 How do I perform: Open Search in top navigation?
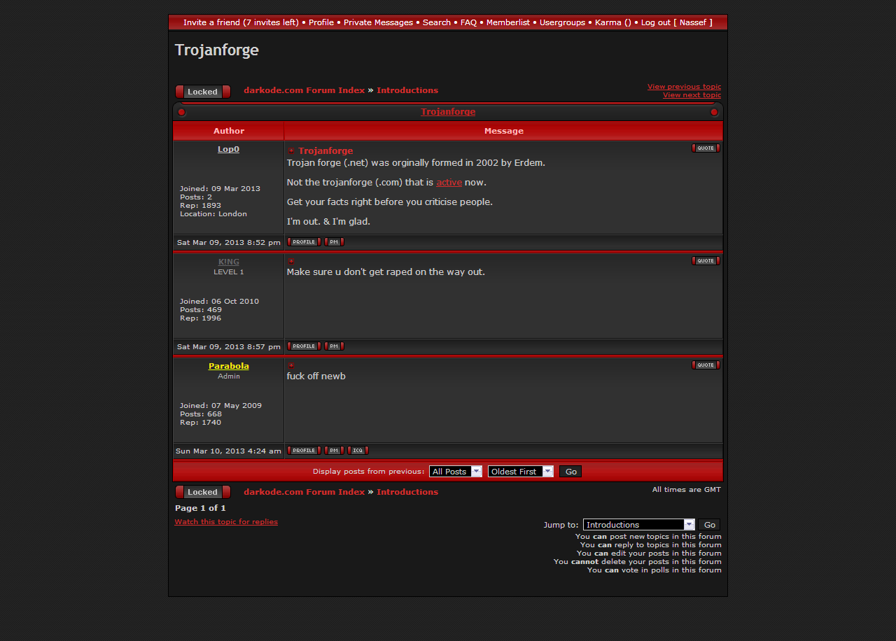tap(436, 22)
